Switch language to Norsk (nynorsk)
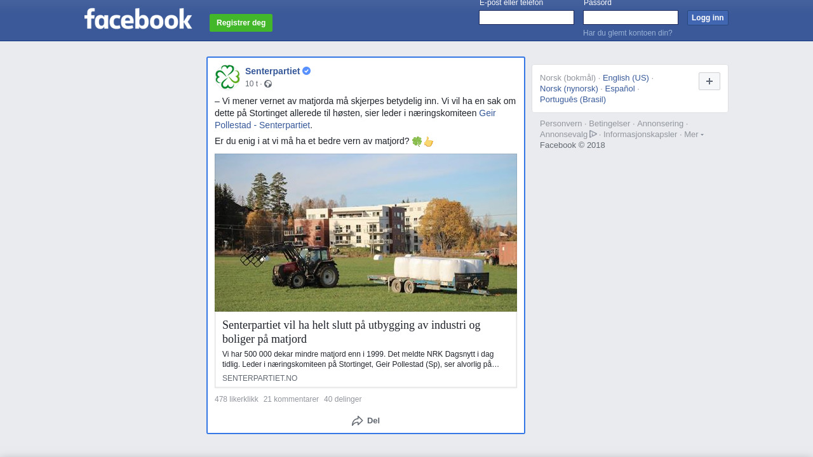This screenshot has height=457, width=813. [x=569, y=89]
